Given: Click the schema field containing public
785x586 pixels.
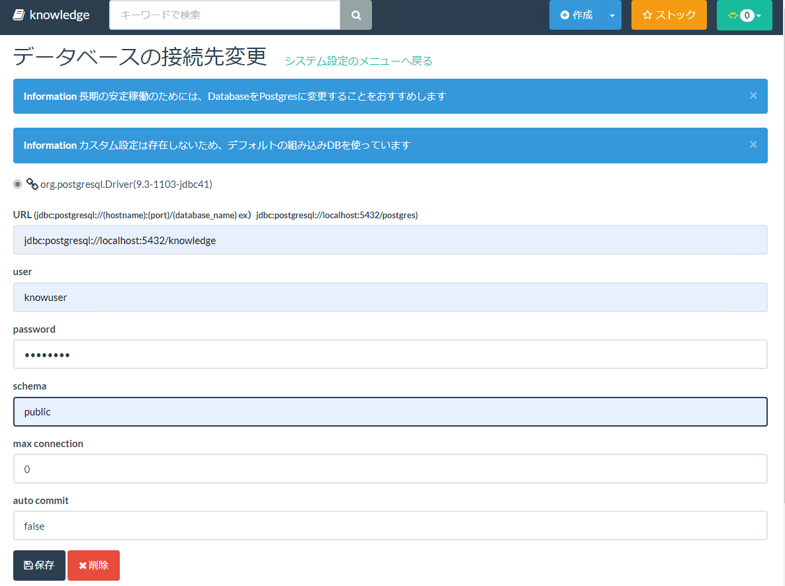Looking at the screenshot, I should pyautogui.click(x=390, y=412).
